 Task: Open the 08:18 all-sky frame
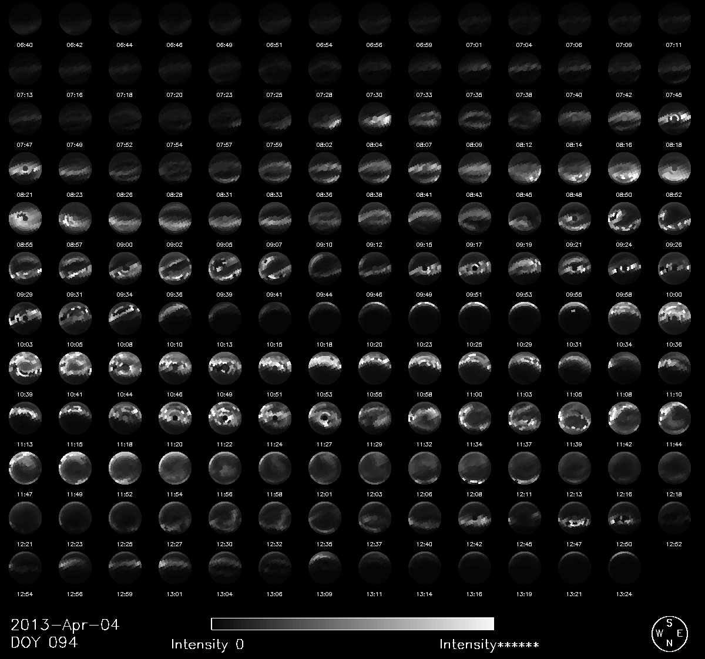tap(674, 118)
